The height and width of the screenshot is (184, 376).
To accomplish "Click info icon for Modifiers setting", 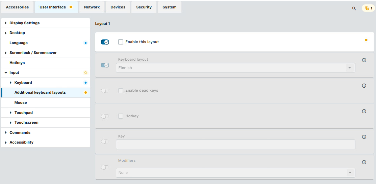I will tap(364, 162).
